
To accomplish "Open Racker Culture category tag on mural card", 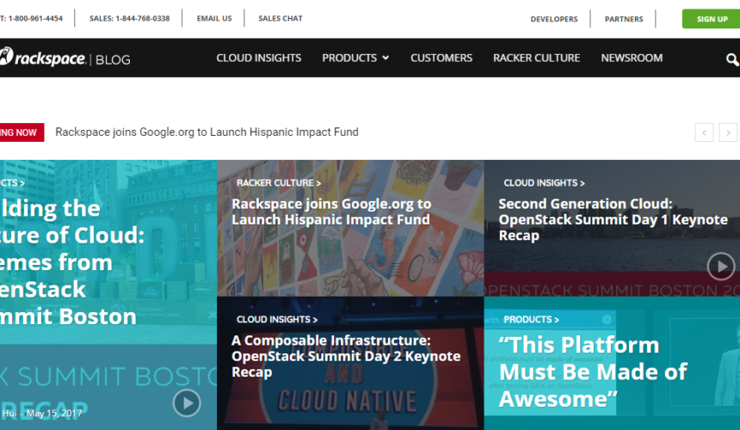I will (279, 183).
